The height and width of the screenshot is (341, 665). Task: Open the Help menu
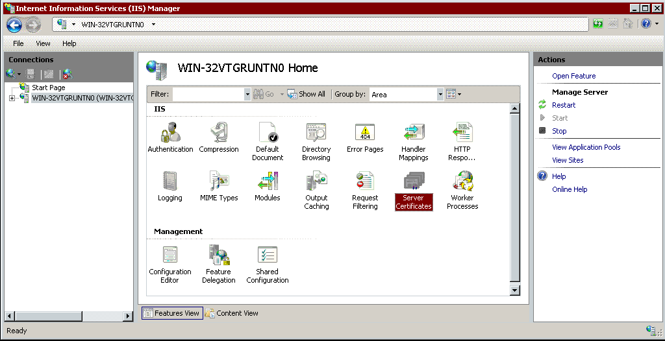(69, 43)
